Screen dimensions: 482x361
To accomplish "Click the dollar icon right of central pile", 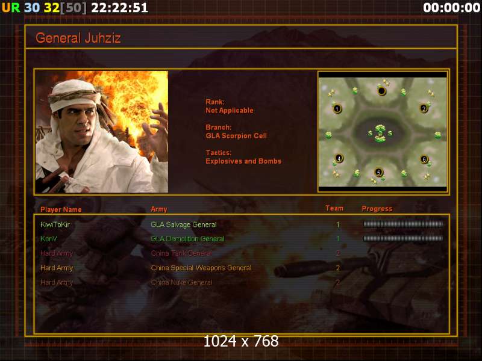I will (390, 133).
